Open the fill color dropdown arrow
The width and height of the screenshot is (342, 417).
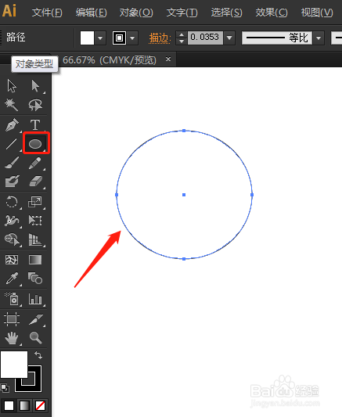[x=100, y=38]
